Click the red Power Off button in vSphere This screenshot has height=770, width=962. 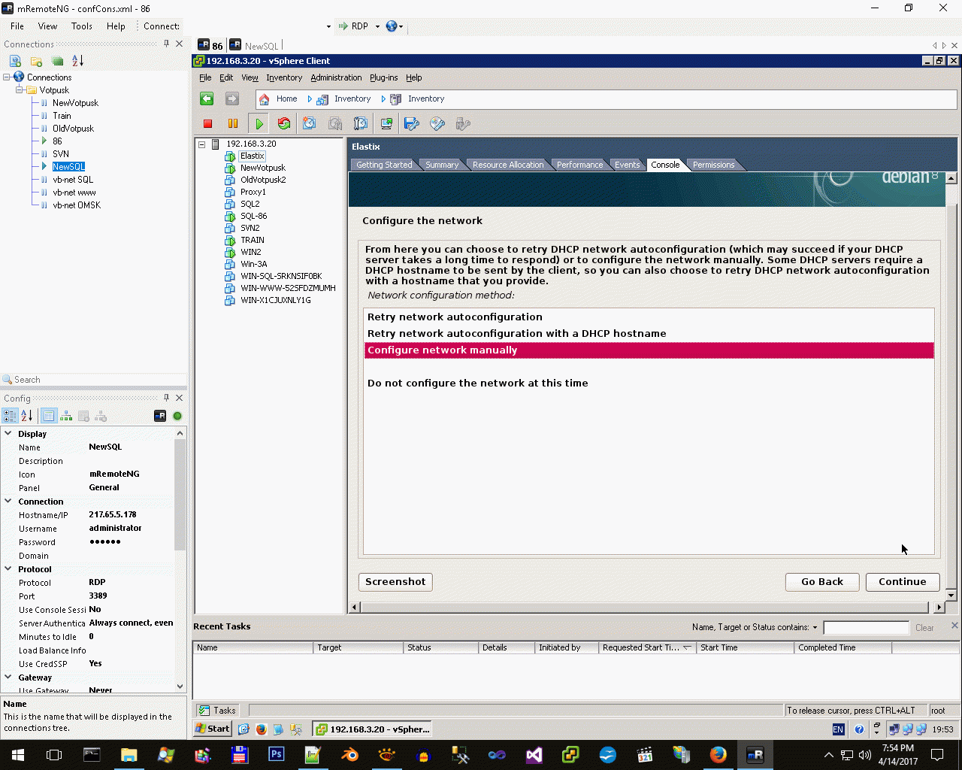[208, 123]
